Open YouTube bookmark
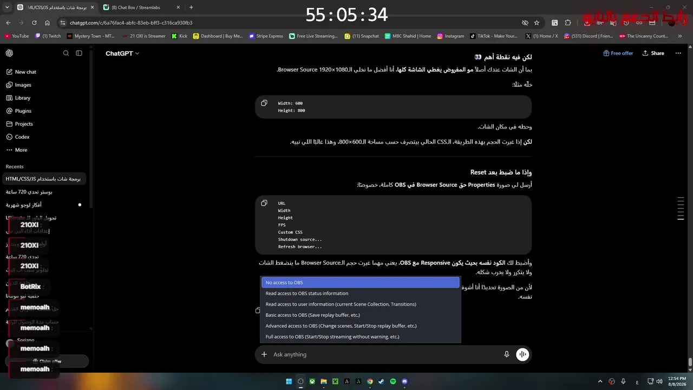This screenshot has width=693, height=390. point(17,36)
